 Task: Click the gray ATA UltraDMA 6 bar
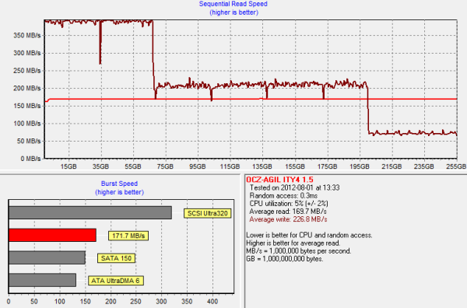click(42, 280)
